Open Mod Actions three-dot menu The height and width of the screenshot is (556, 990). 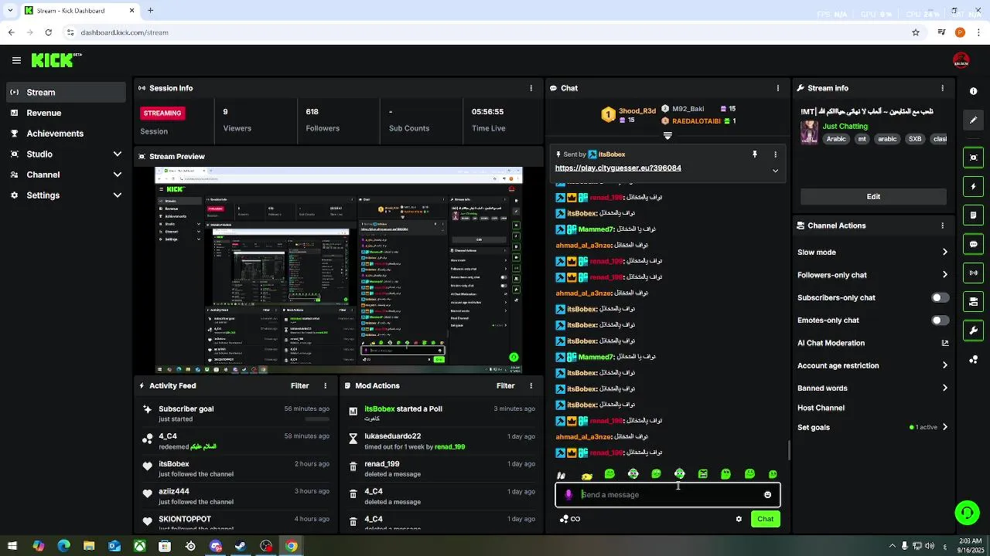(531, 385)
